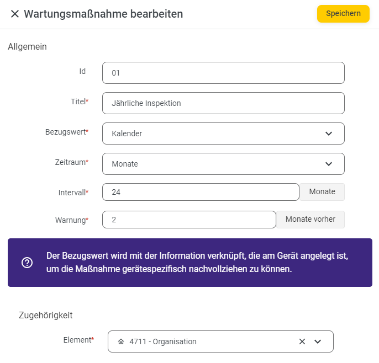Expand the Element dropdown chevron
This screenshot has height=363, width=379.
[318, 341]
